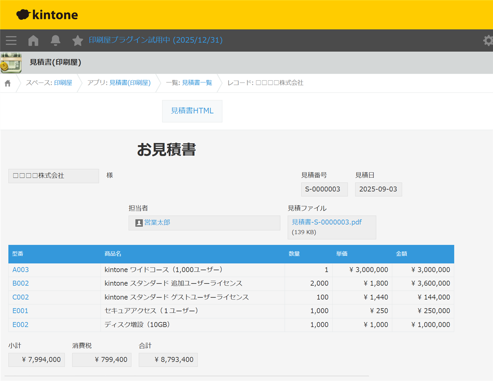Open the 営業太郎 user profile link
The image size is (493, 381).
point(157,222)
